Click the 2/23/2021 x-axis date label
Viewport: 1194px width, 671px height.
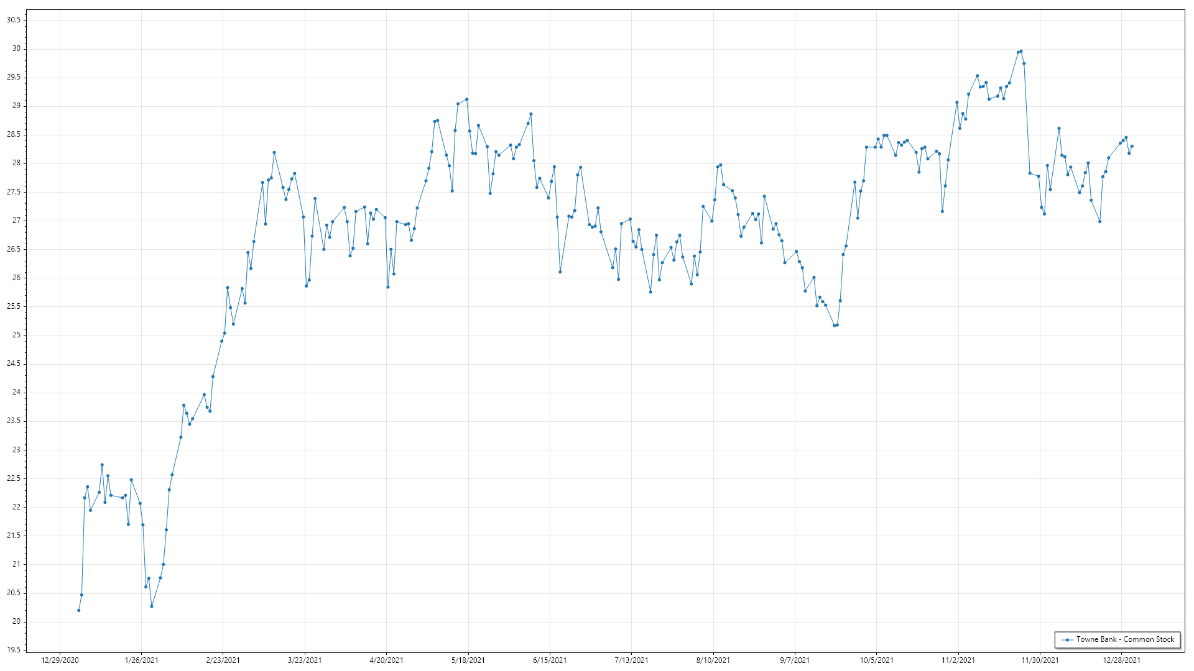tap(223, 660)
